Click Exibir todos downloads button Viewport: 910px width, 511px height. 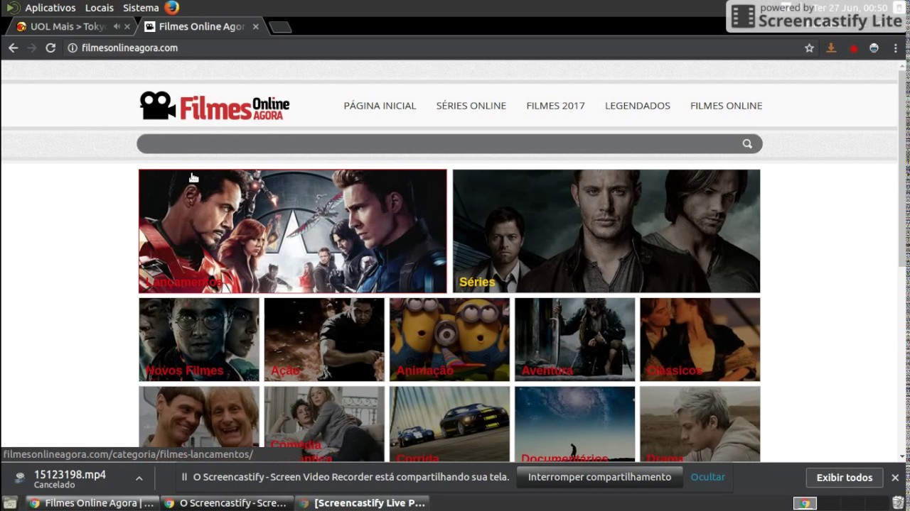pyautogui.click(x=845, y=478)
